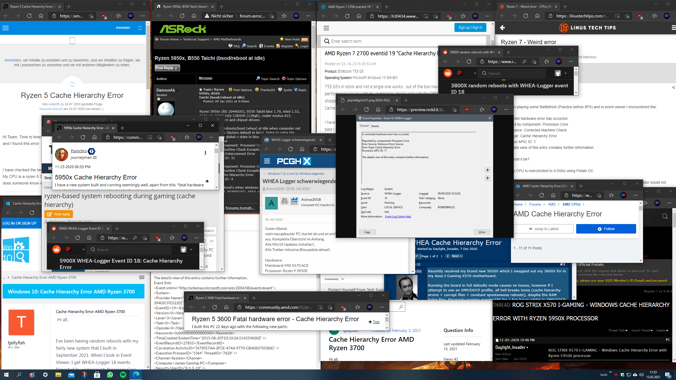The image size is (676, 380).
Task: Click the blue Follow button
Action: coord(606,229)
